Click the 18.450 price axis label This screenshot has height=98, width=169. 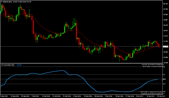pos(165,25)
